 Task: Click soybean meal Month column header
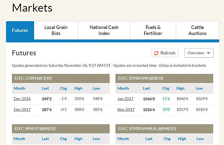click(x=123, y=139)
